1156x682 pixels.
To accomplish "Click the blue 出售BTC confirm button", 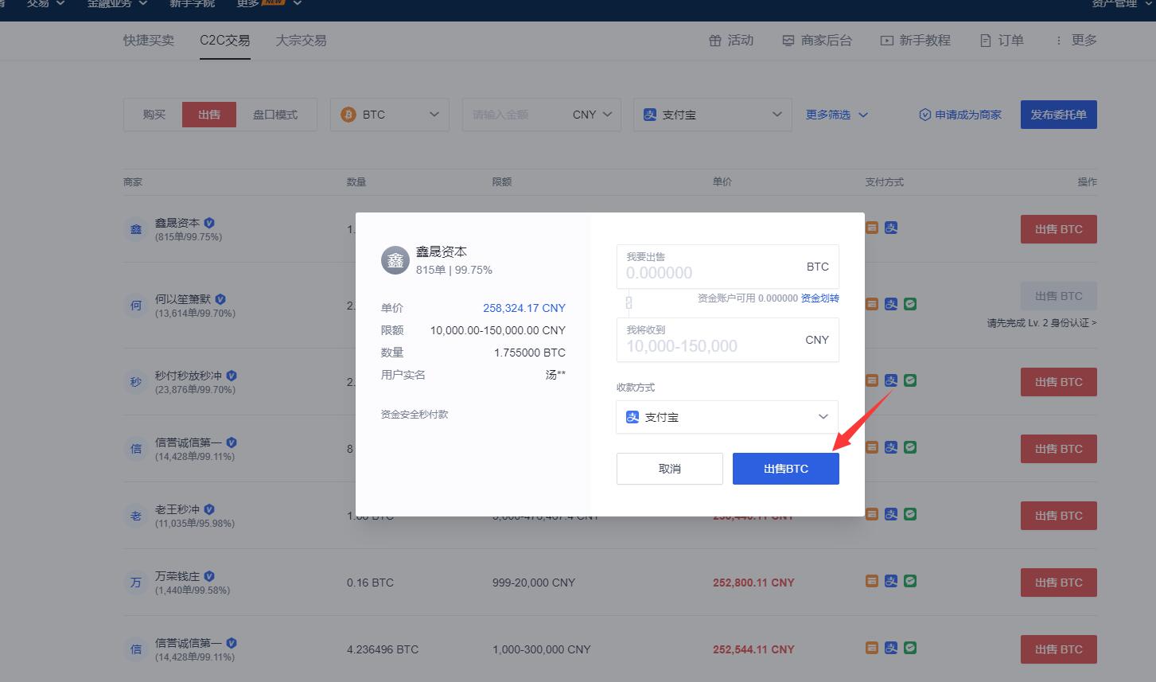I will pos(785,469).
